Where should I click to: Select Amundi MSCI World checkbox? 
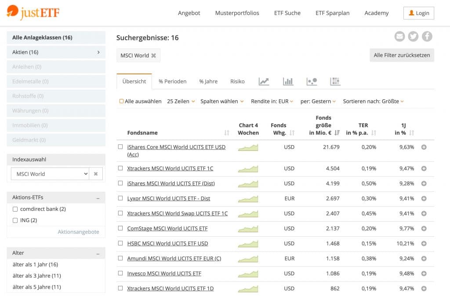pos(120,258)
